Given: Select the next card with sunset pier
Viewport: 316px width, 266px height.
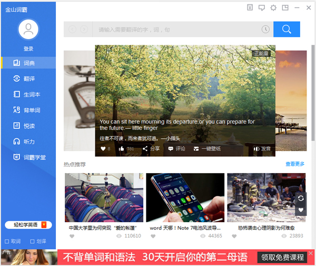Looking at the screenshot, I should pos(291,101).
